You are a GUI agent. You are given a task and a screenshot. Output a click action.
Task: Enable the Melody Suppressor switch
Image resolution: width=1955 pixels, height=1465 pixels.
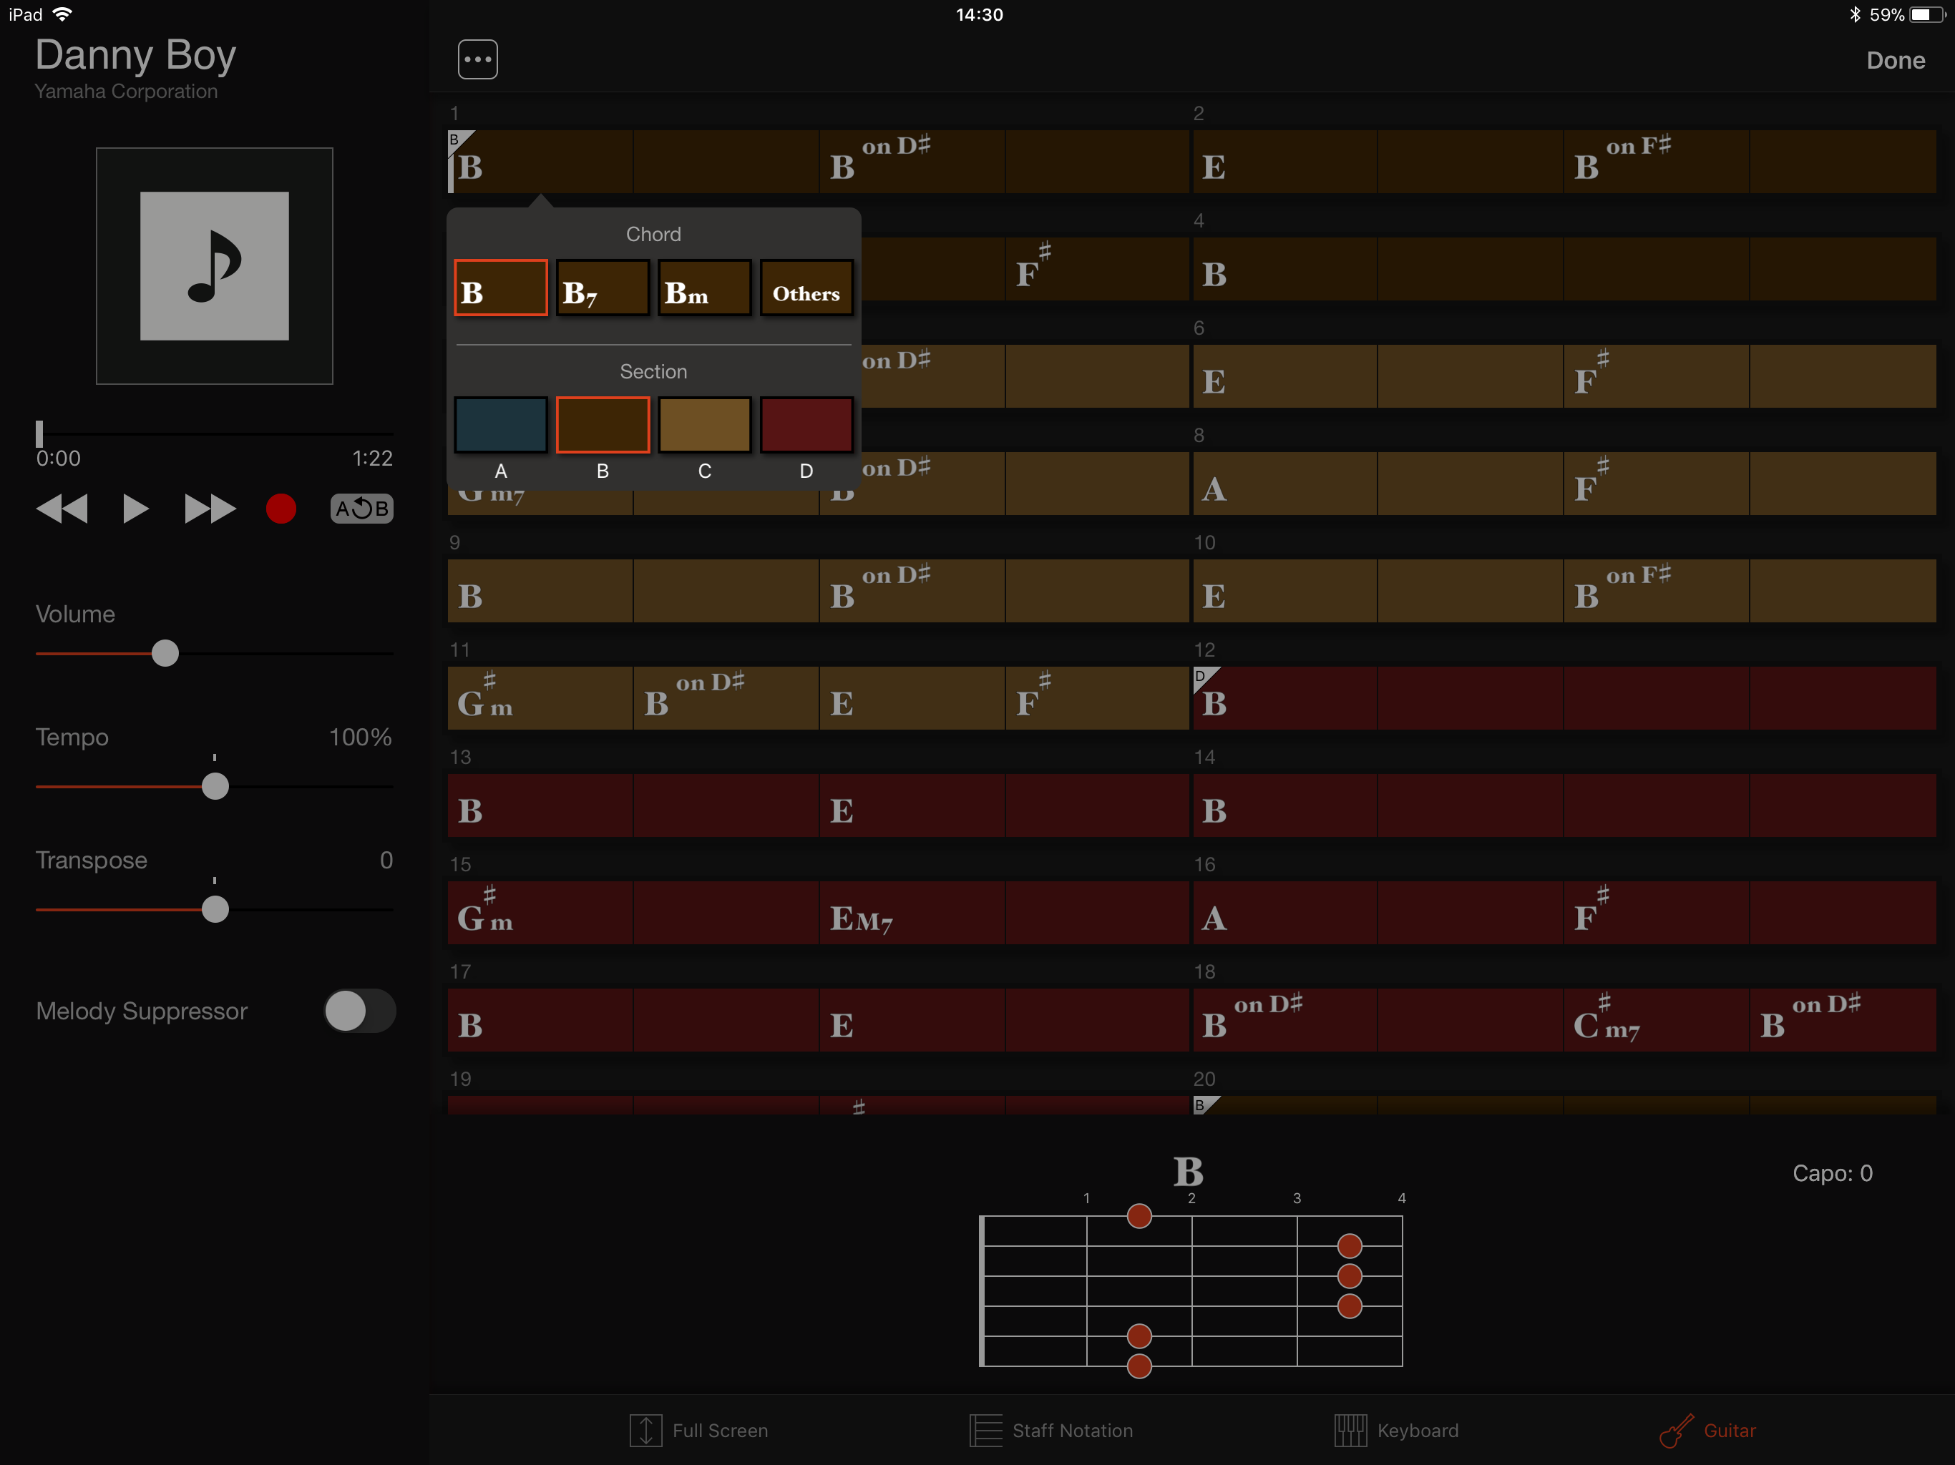click(359, 1011)
